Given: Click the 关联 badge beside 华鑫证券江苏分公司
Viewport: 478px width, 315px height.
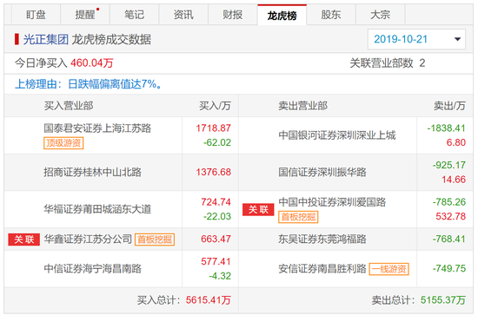Looking at the screenshot, I should (23, 240).
